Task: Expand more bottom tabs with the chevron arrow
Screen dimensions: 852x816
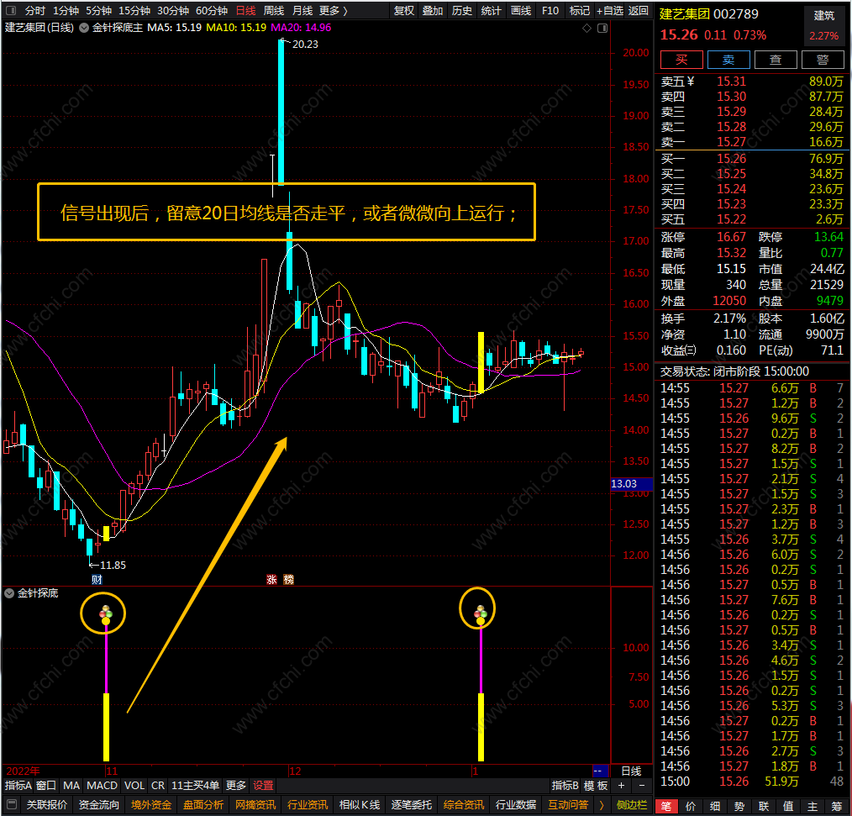Action: (602, 804)
